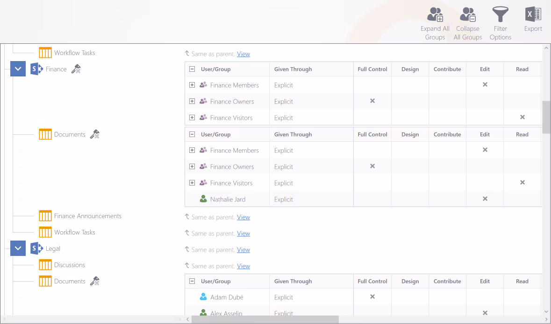
Task: Expand Finance Owners group in Finance site table
Action: (x=192, y=101)
